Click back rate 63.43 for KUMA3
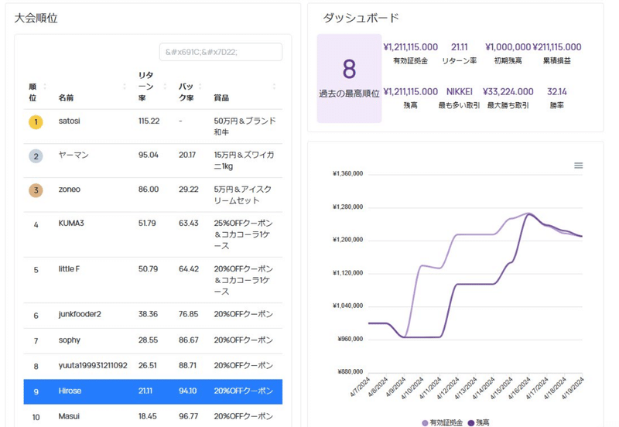The height and width of the screenshot is (427, 619). [188, 223]
